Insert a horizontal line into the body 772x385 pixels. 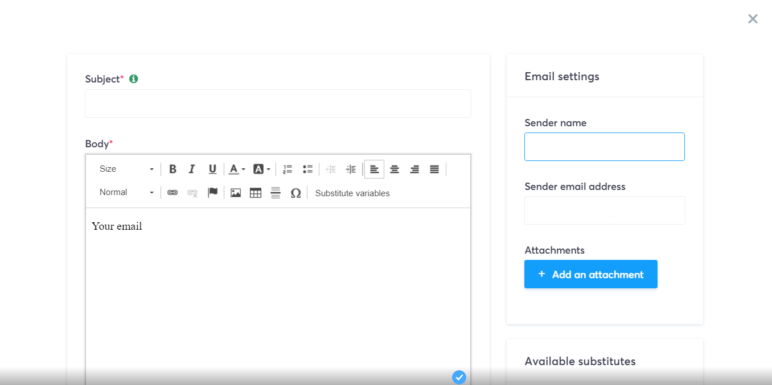click(275, 193)
